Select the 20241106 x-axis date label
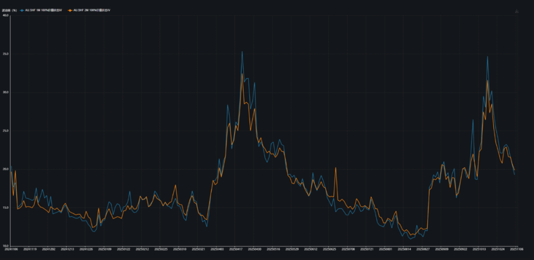The width and height of the screenshot is (534, 260). pyautogui.click(x=11, y=250)
